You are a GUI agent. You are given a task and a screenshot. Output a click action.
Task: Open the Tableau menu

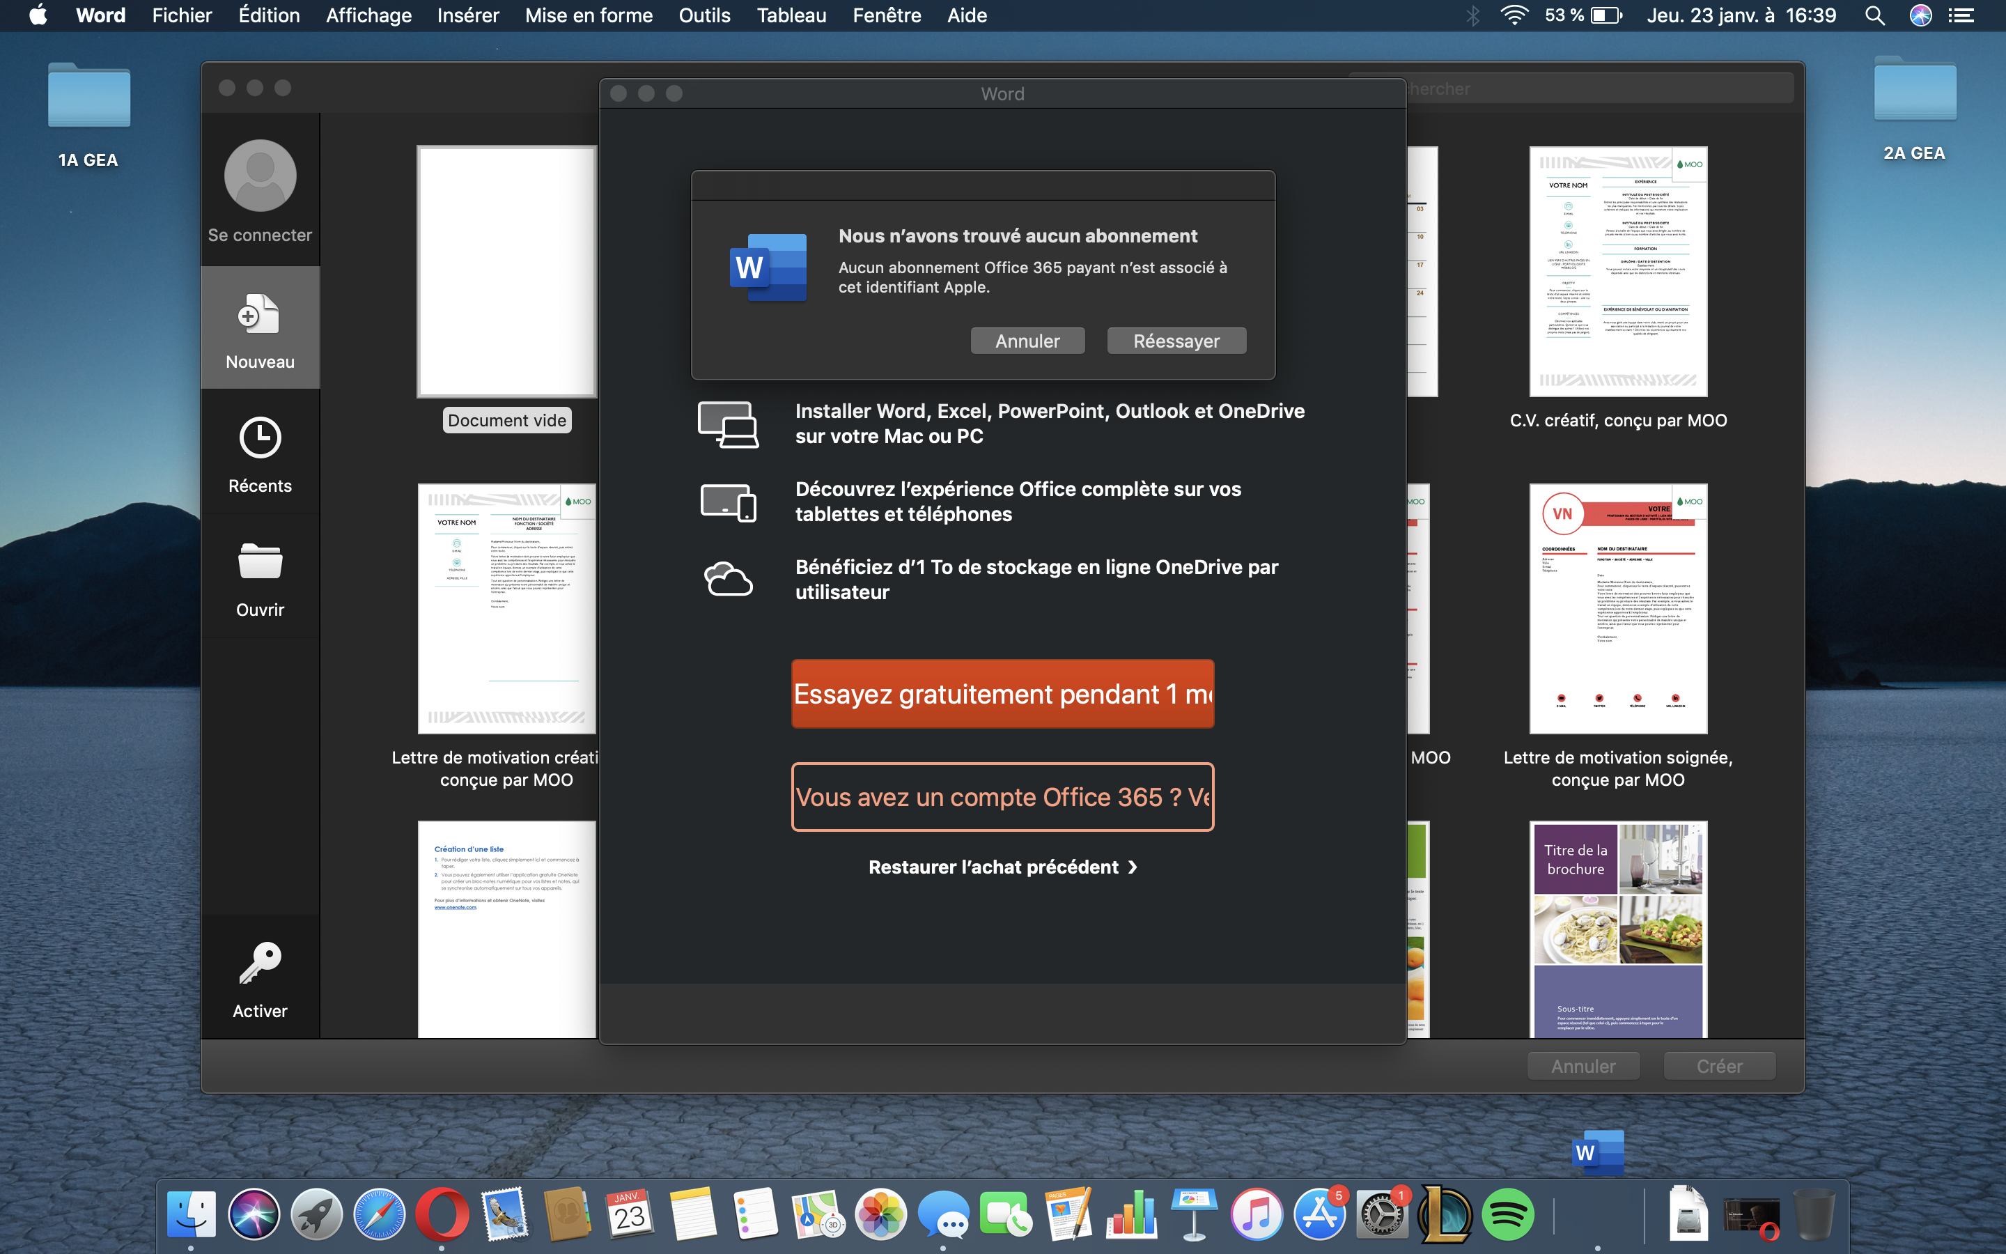coord(791,16)
